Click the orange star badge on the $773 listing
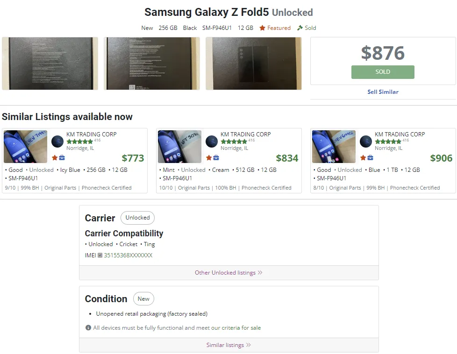457x354 pixels. pyautogui.click(x=54, y=158)
